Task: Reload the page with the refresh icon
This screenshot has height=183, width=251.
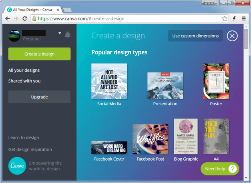Action: click(x=25, y=18)
